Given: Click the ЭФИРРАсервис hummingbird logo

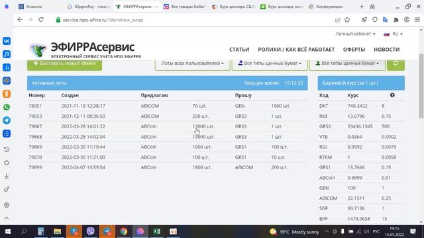Looking at the screenshot, I should 37,50.
